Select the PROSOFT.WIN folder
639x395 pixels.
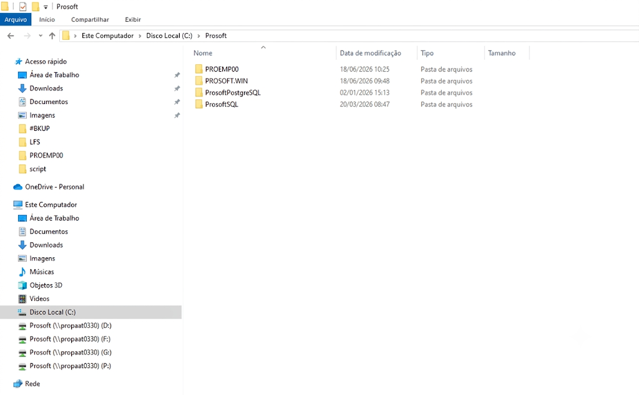click(226, 81)
